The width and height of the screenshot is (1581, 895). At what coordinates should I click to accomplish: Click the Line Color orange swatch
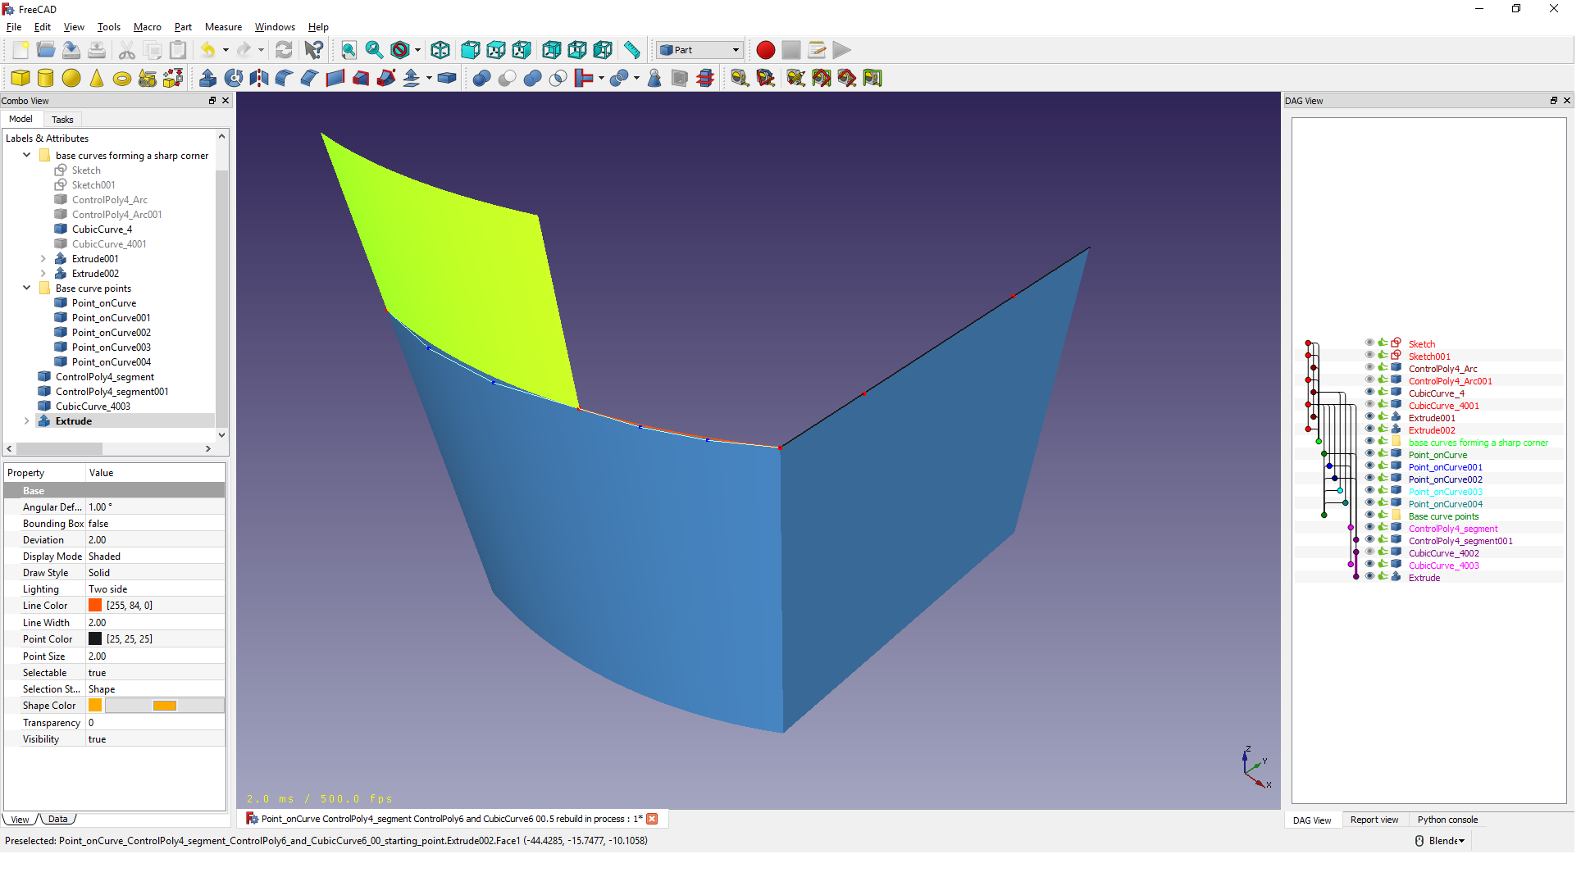[95, 606]
